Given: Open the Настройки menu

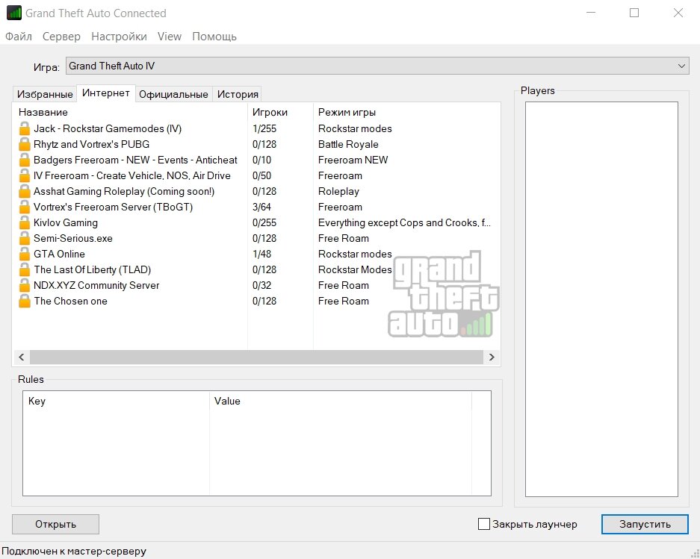Looking at the screenshot, I should click(119, 37).
